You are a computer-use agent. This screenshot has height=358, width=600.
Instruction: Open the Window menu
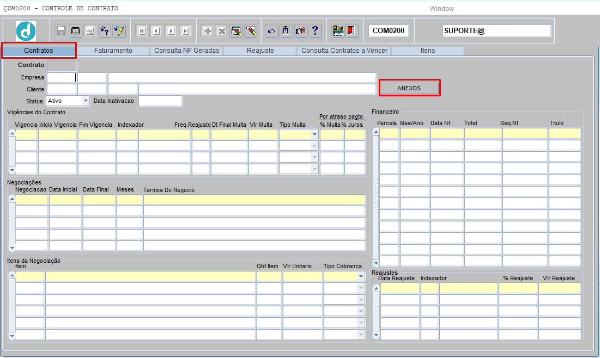[x=441, y=8]
